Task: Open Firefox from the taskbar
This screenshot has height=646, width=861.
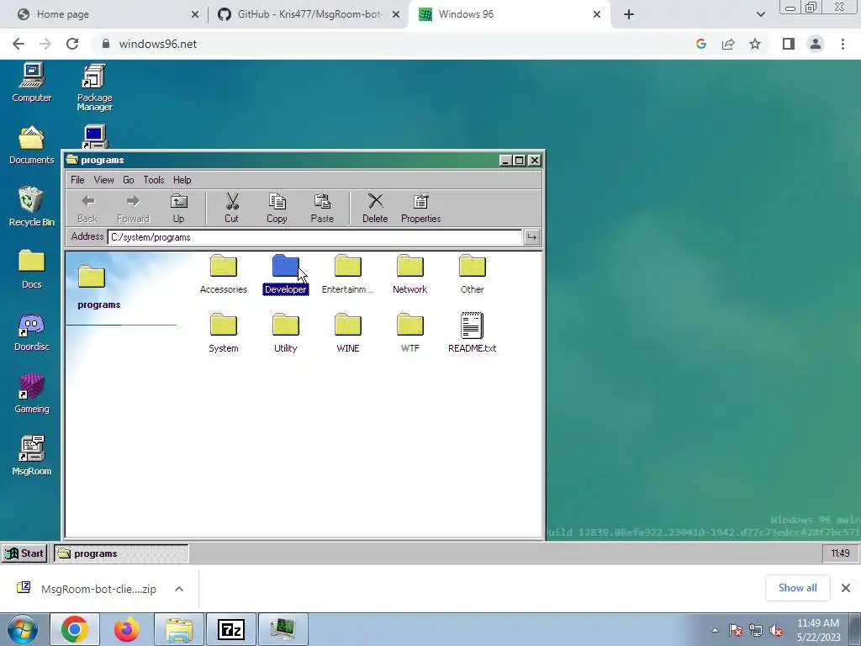Action: [127, 629]
